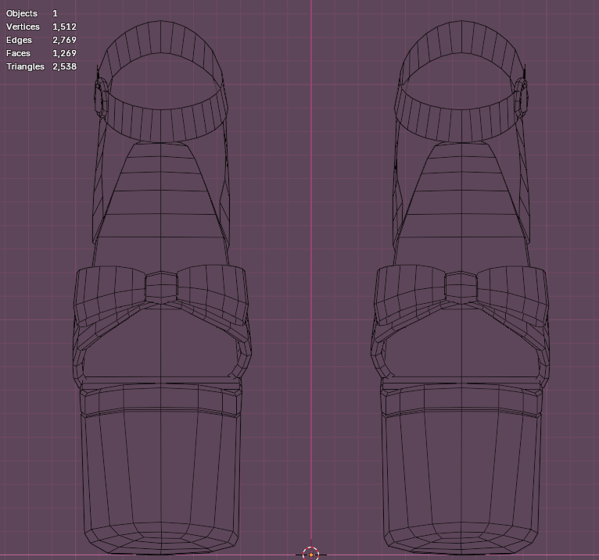Click the 'Vertices' statistics label

[x=23, y=27]
